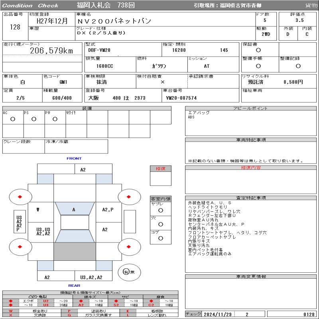Viewport: 319px width, 319px height.
Task: Click the header title 福岡入札会 738回
Action: [x=106, y=5]
